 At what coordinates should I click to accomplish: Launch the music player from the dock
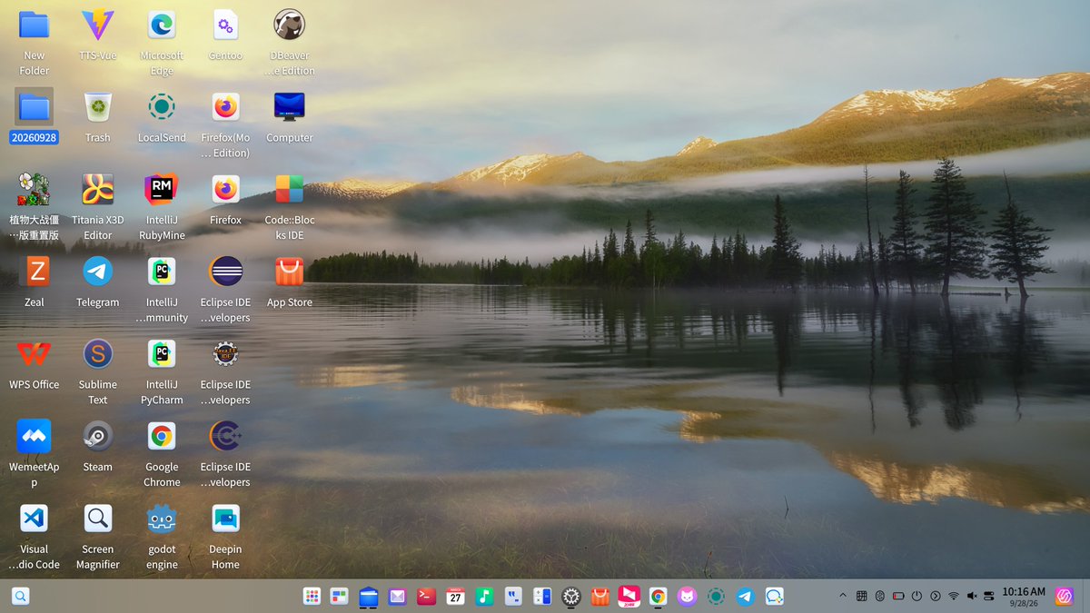[484, 596]
